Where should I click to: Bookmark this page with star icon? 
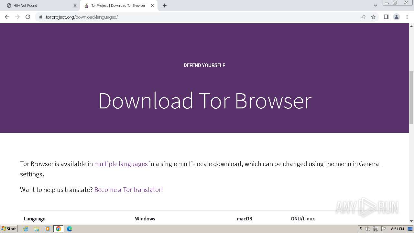373,17
